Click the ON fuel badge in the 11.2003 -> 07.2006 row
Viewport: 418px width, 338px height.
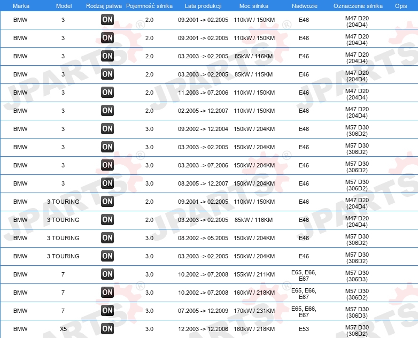point(107,93)
